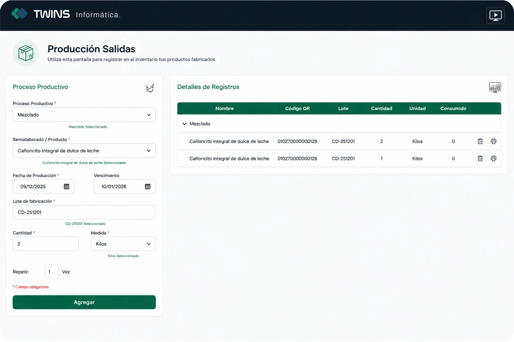The image size is (514, 342).
Task: Click the Lote column header
Action: click(343, 109)
